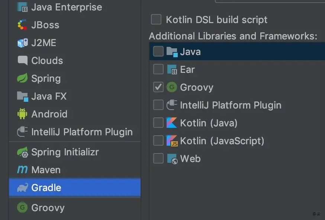Select Groovy project type in sidebar

pyautogui.click(x=75, y=208)
